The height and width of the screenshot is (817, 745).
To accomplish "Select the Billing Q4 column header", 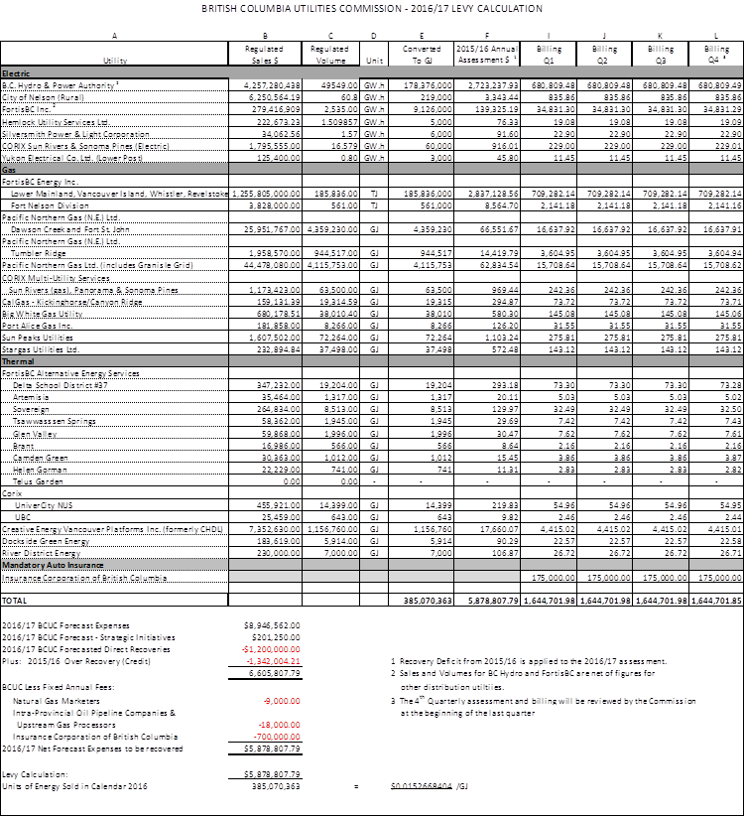I will coord(716,55).
